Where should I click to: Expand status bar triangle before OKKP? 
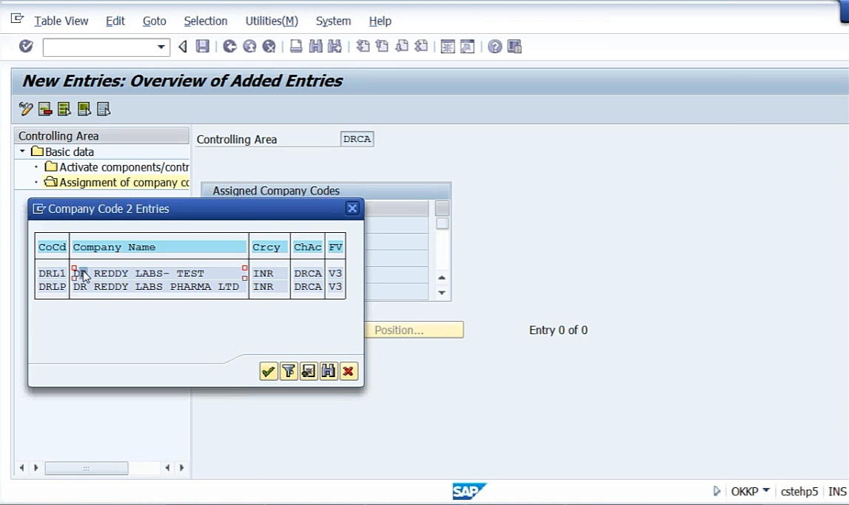pos(717,491)
